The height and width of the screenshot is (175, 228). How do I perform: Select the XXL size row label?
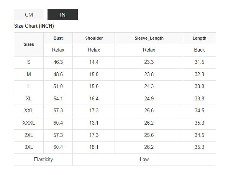tap(29, 110)
